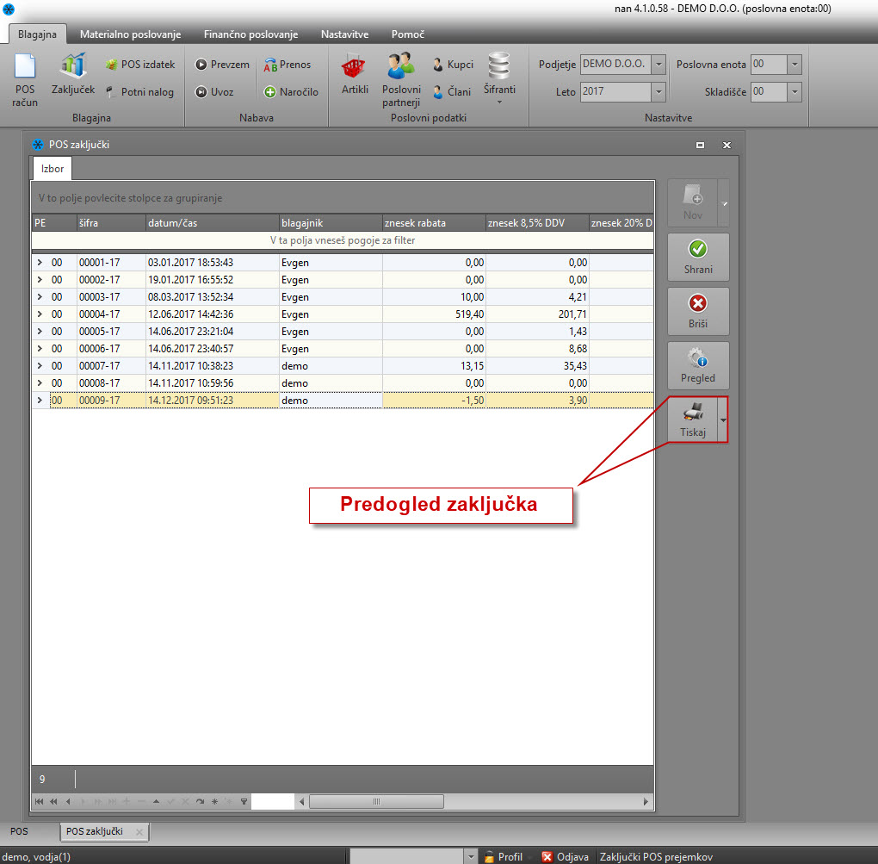Sort by znesek rabata column header
This screenshot has width=878, height=864.
coord(434,223)
